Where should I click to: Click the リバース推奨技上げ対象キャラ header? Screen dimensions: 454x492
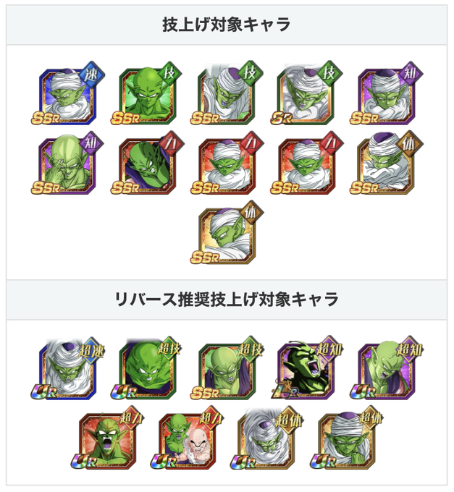coord(227,300)
